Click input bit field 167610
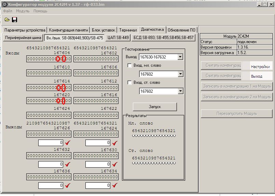The height and width of the screenshot is (196, 275). (x=49, y=73)
